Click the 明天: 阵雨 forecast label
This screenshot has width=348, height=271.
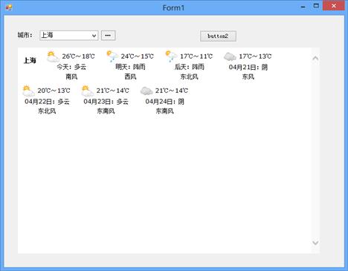pyautogui.click(x=130, y=67)
